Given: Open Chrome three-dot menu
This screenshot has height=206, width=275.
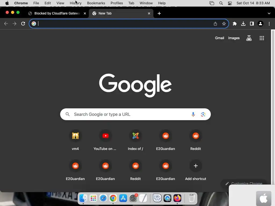Looking at the screenshot, I should pos(269,24).
